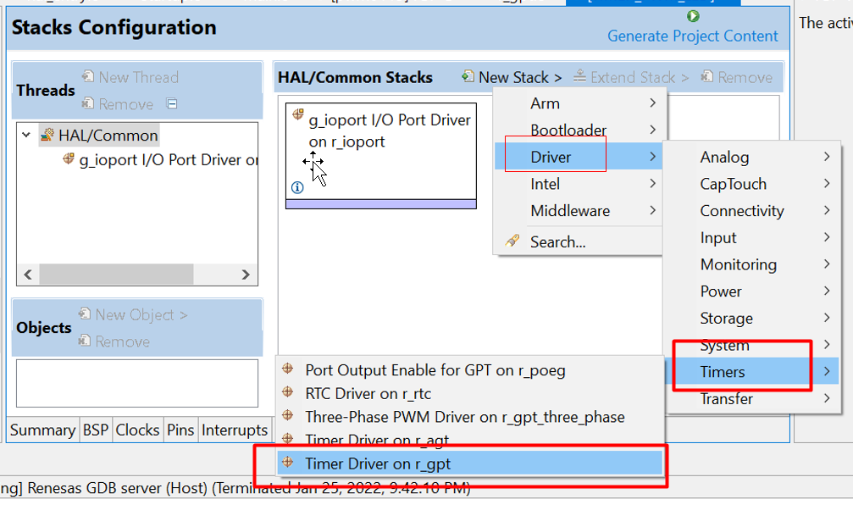This screenshot has height=505, width=853.
Task: Select Timer Driver on r_gpt
Action: [378, 463]
